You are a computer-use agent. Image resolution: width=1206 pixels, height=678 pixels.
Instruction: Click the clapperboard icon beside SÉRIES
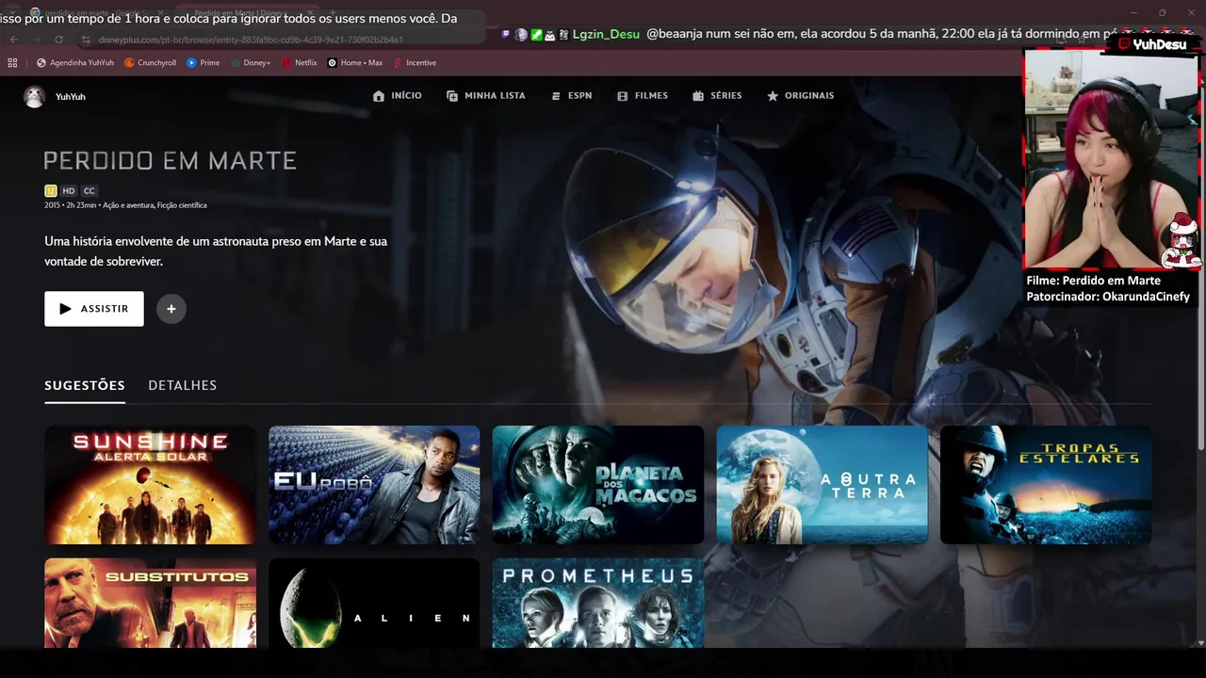click(698, 96)
